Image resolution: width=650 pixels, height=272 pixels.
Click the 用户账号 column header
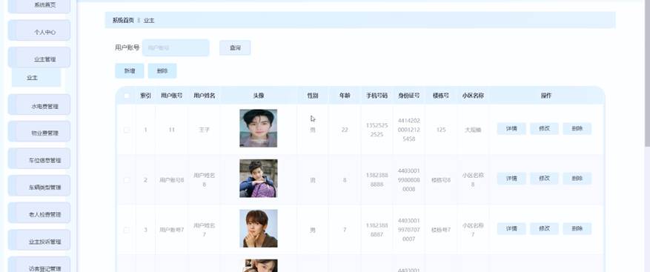(x=172, y=96)
